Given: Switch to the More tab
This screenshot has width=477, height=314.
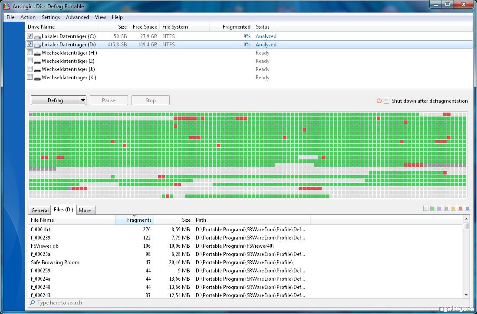Looking at the screenshot, I should click(85, 210).
